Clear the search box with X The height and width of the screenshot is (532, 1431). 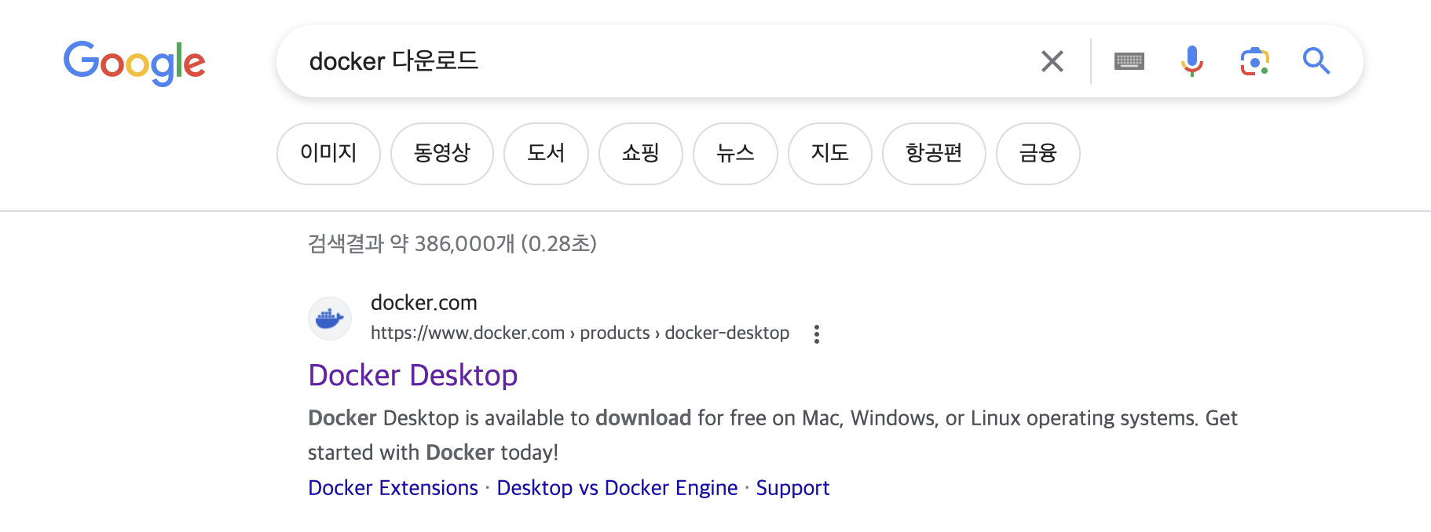pyautogui.click(x=1052, y=61)
